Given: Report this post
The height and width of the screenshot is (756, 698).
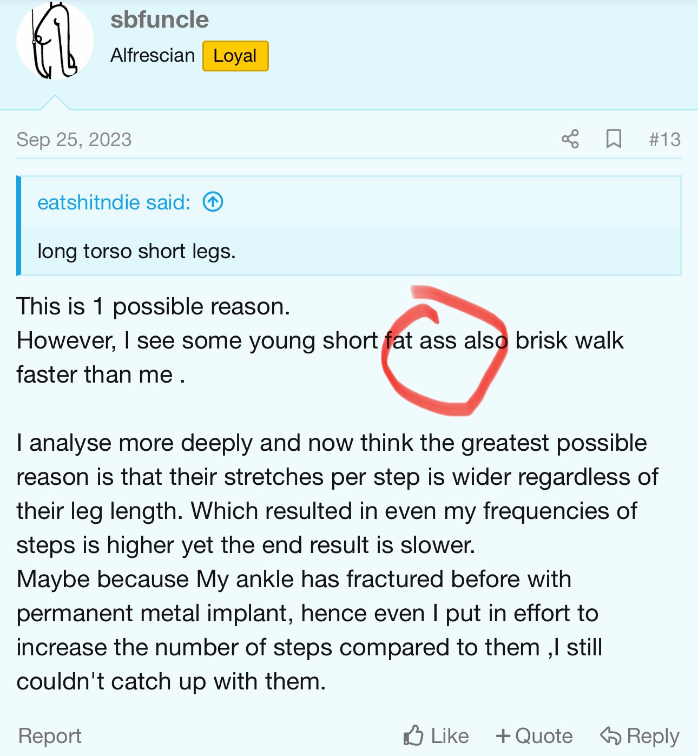Looking at the screenshot, I should [x=50, y=736].
